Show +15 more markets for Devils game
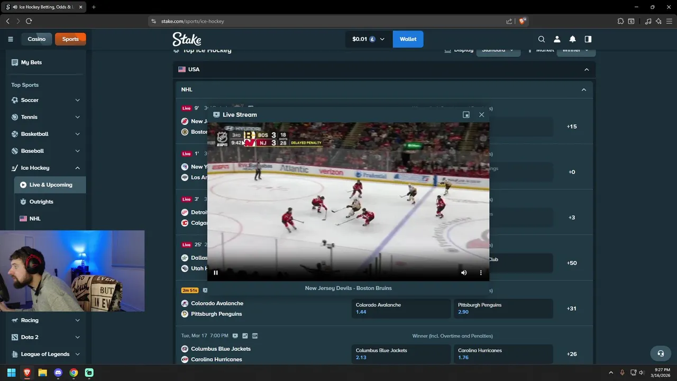 572,126
